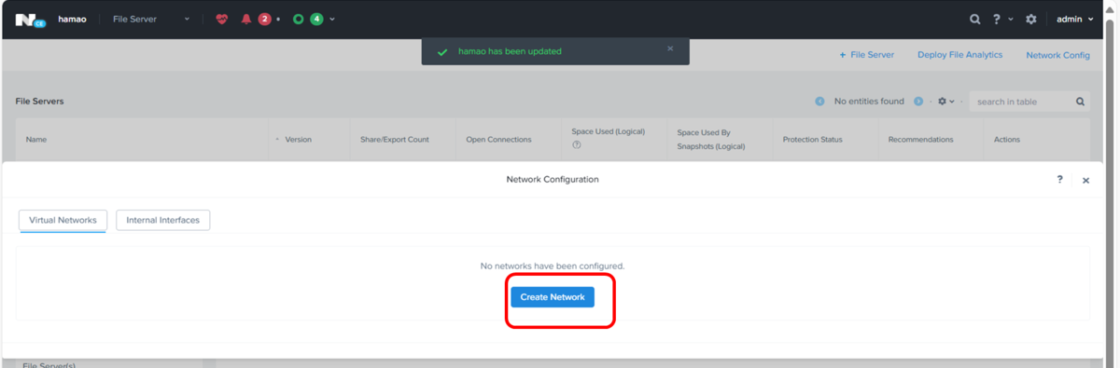
Task: Click the Protection Status column header
Action: point(812,140)
